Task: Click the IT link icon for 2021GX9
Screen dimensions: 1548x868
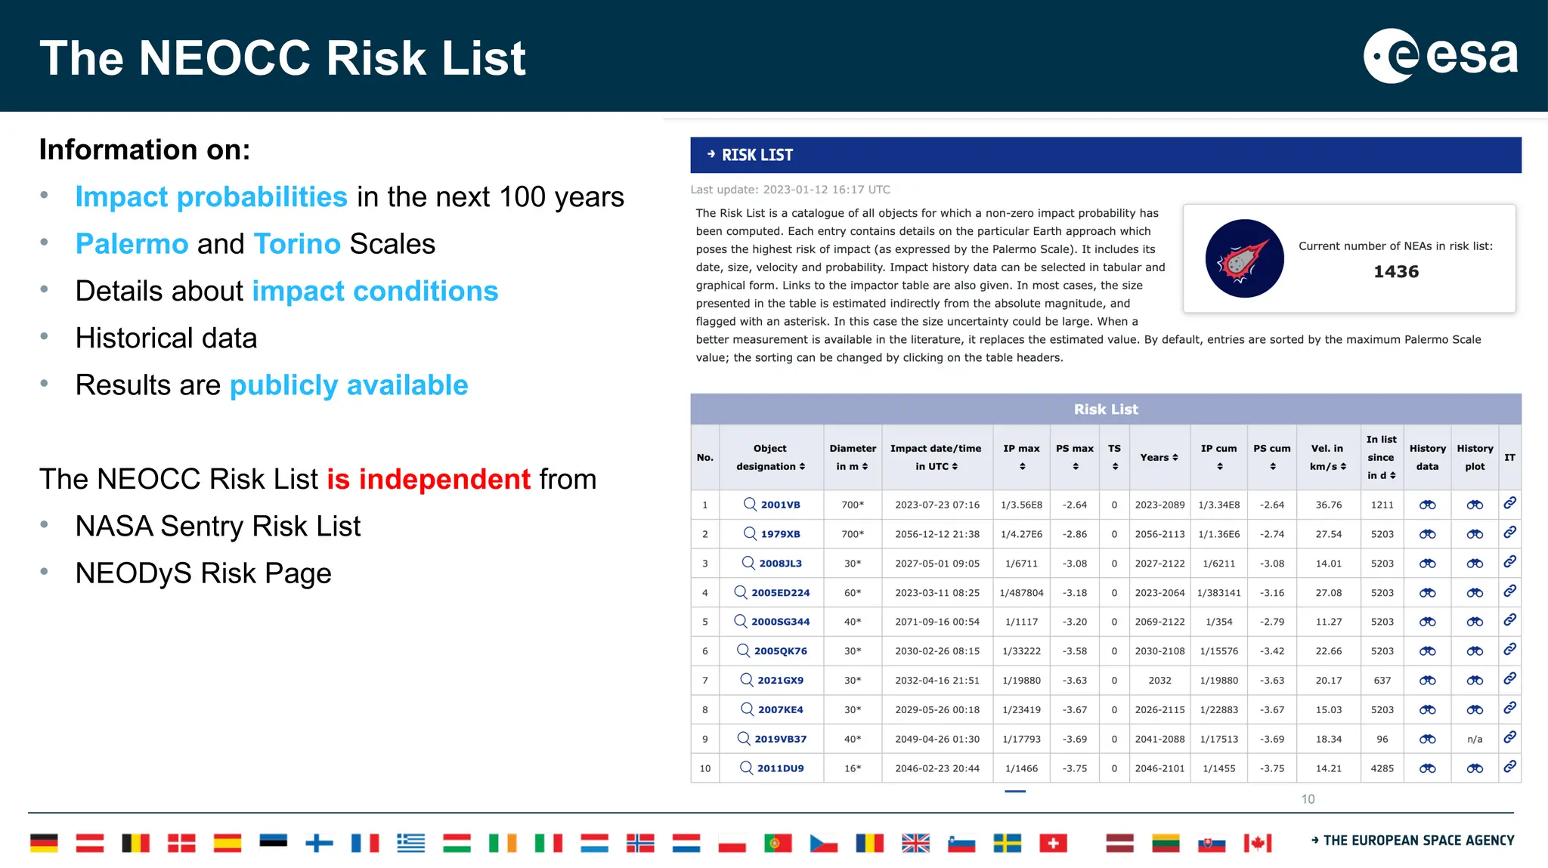Action: [x=1509, y=678]
